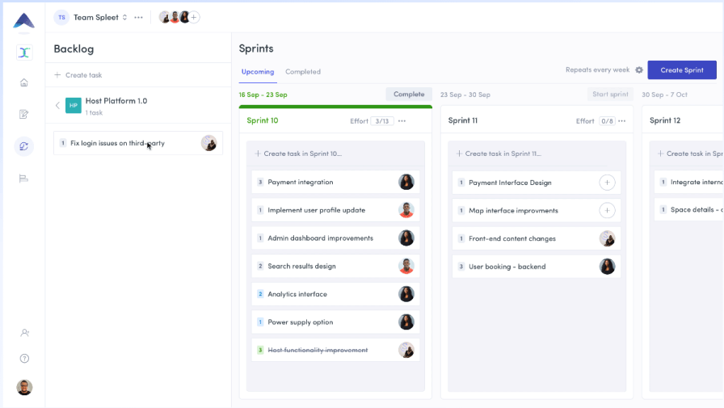Click the Create Sprint button
The width and height of the screenshot is (724, 408).
click(x=681, y=70)
